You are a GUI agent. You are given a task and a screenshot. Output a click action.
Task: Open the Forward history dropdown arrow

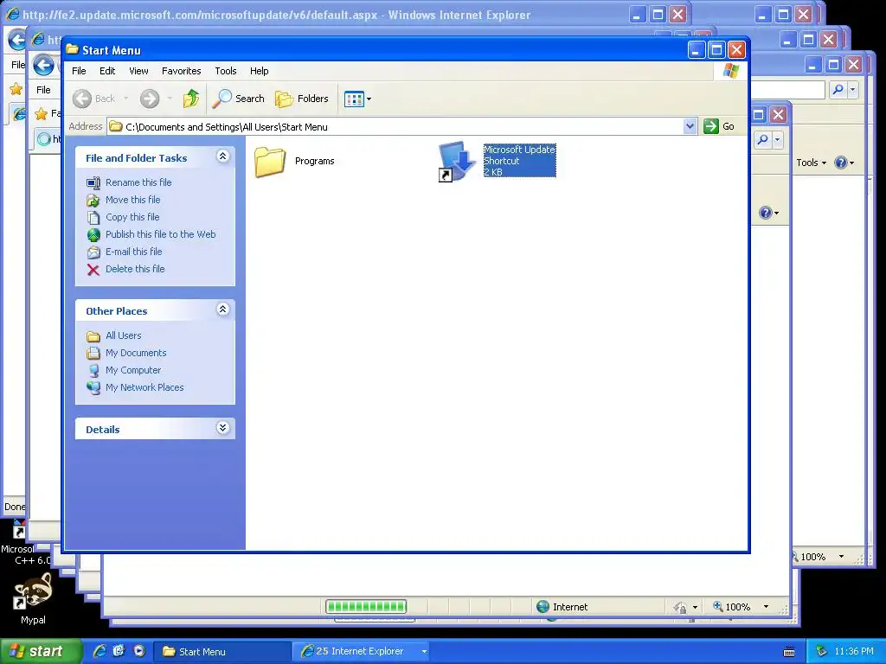click(169, 99)
